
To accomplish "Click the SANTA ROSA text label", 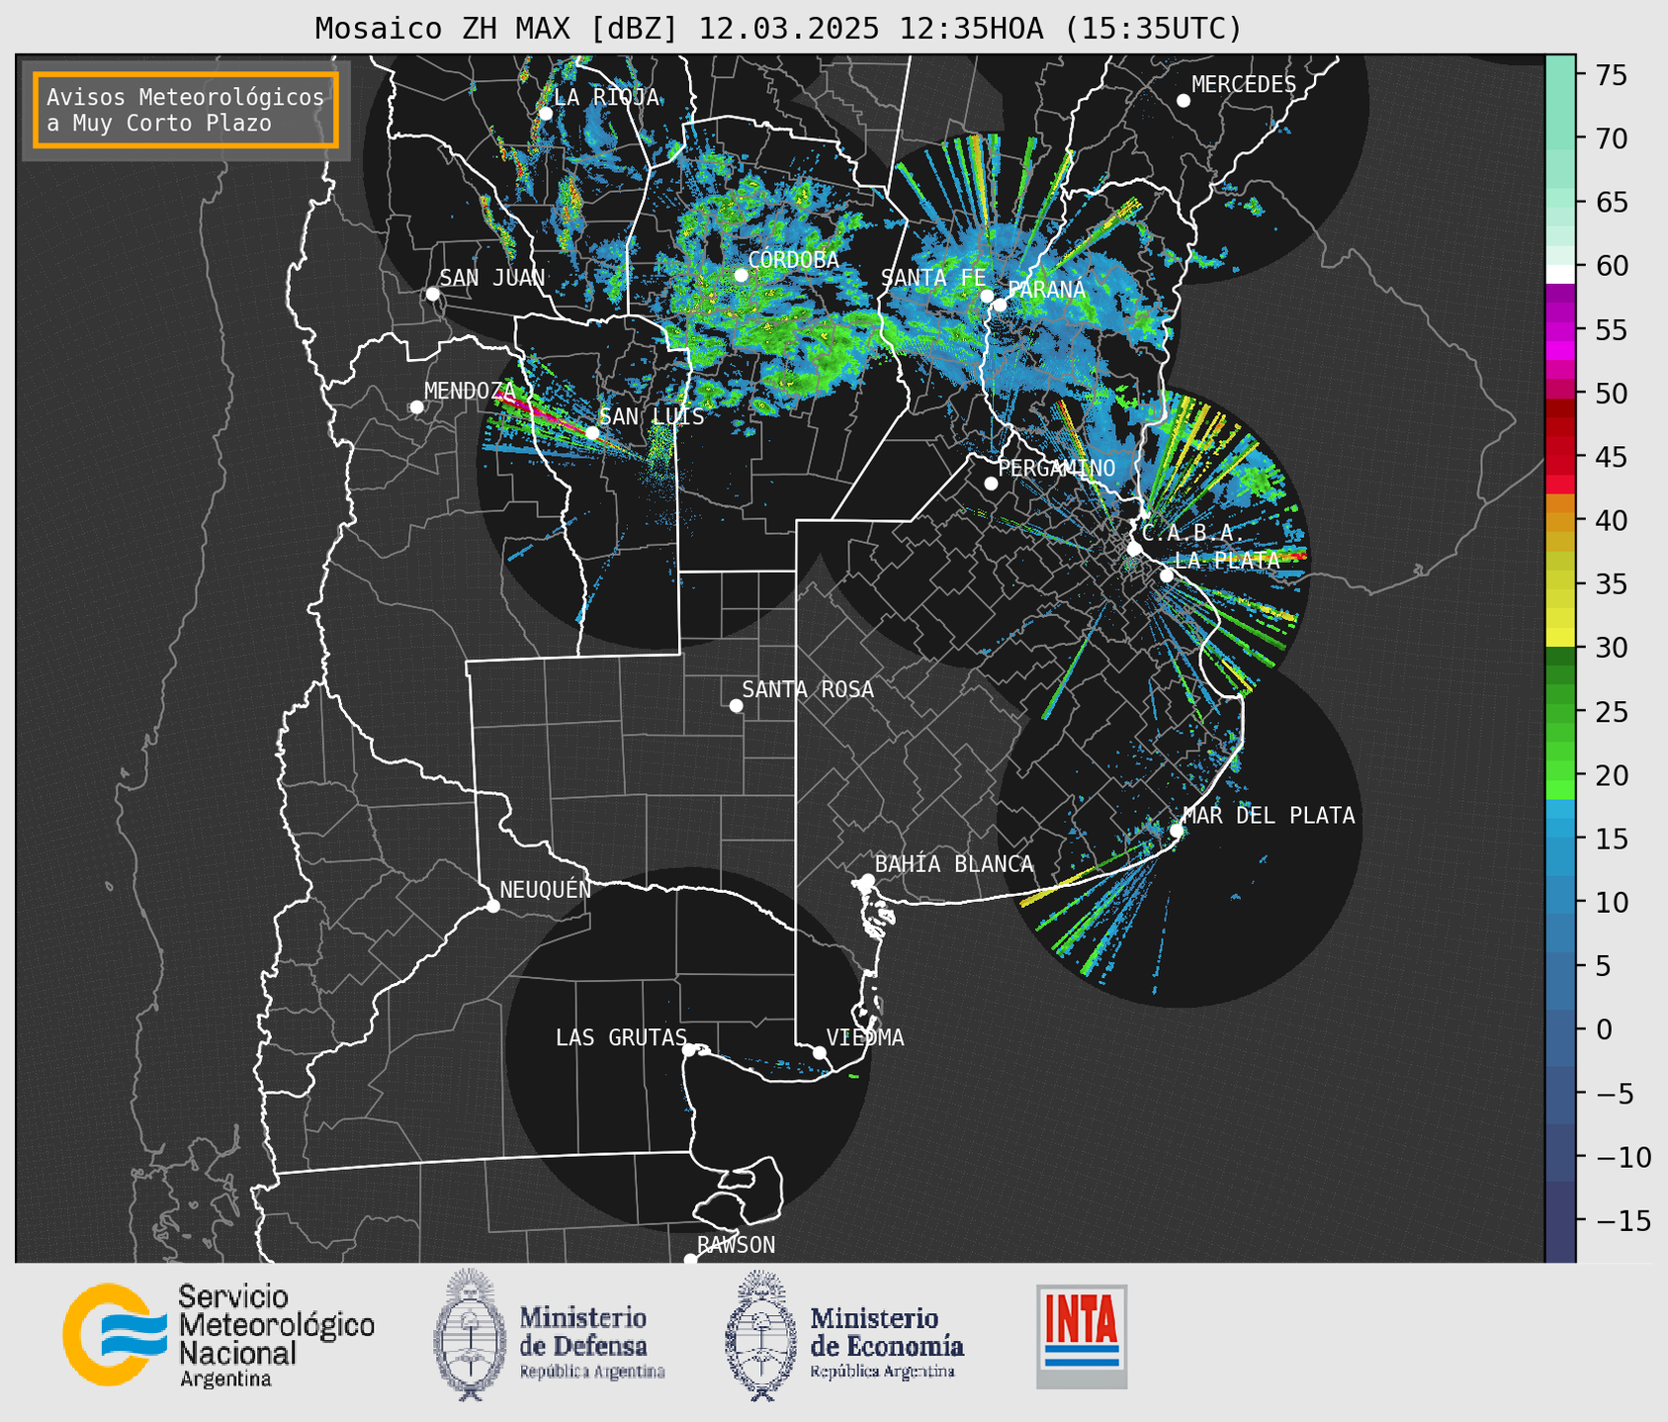I will [808, 689].
